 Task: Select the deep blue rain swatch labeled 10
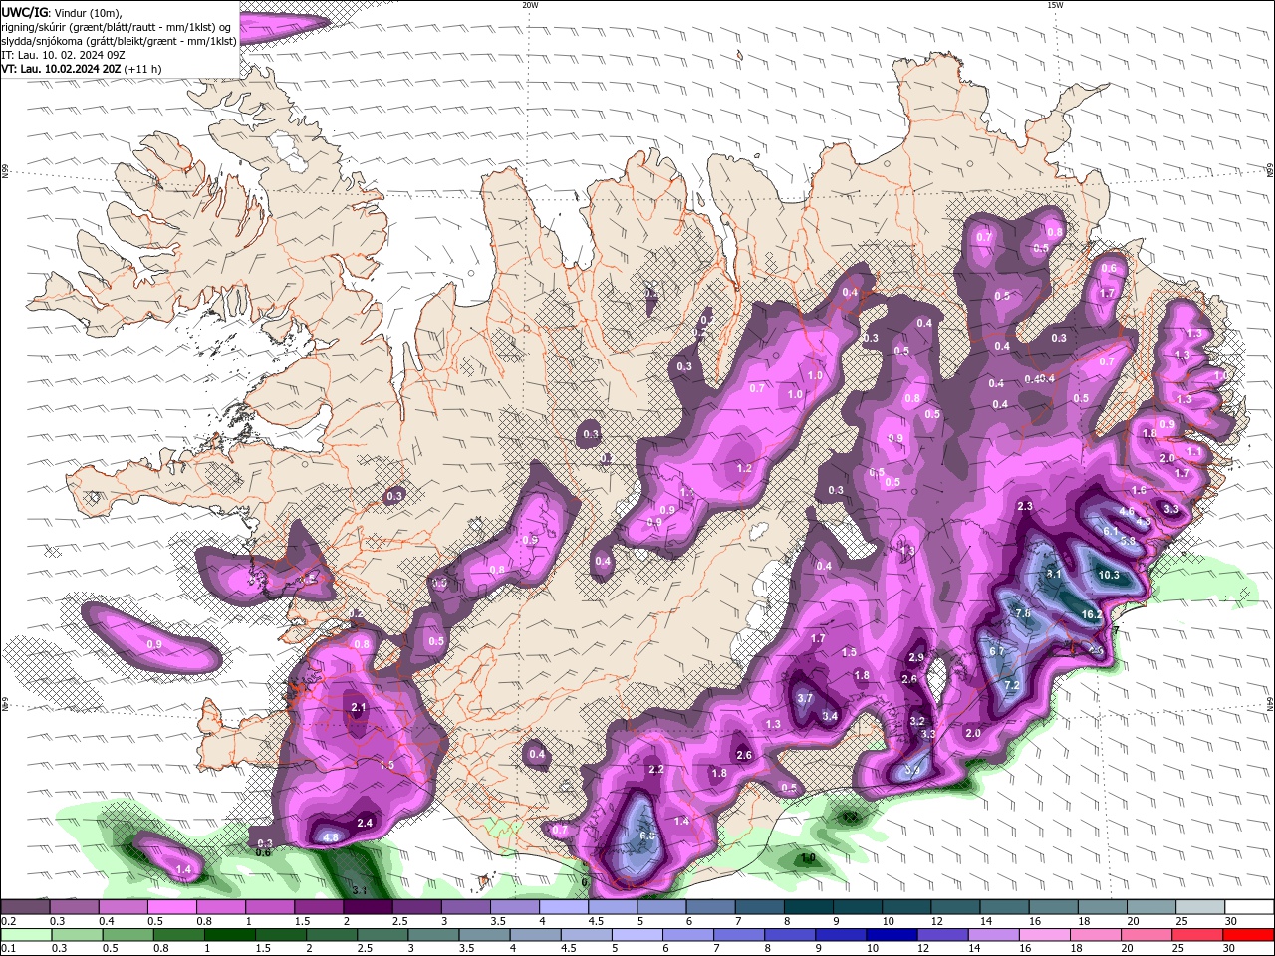coord(892,935)
